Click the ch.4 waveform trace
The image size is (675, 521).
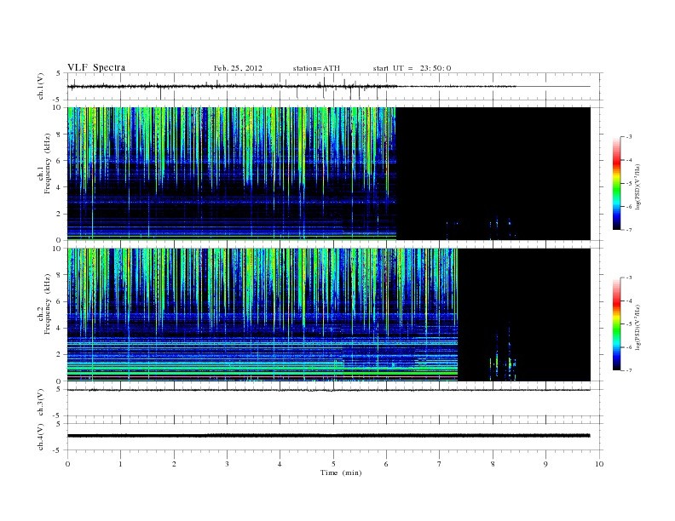click(328, 436)
